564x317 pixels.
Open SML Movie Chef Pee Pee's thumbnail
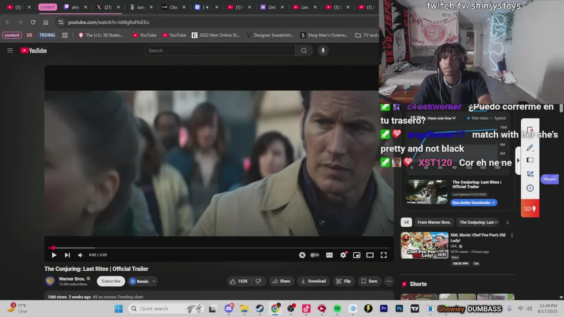point(424,245)
